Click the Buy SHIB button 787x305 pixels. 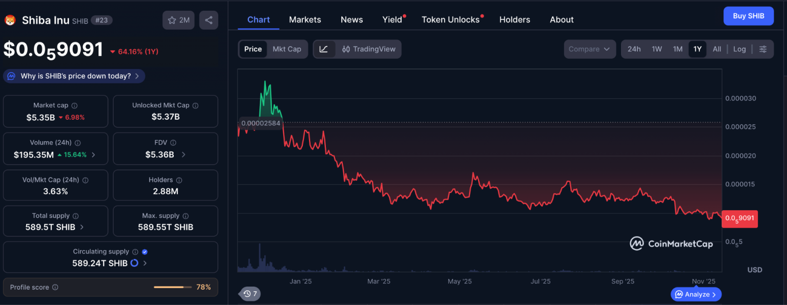coord(748,16)
